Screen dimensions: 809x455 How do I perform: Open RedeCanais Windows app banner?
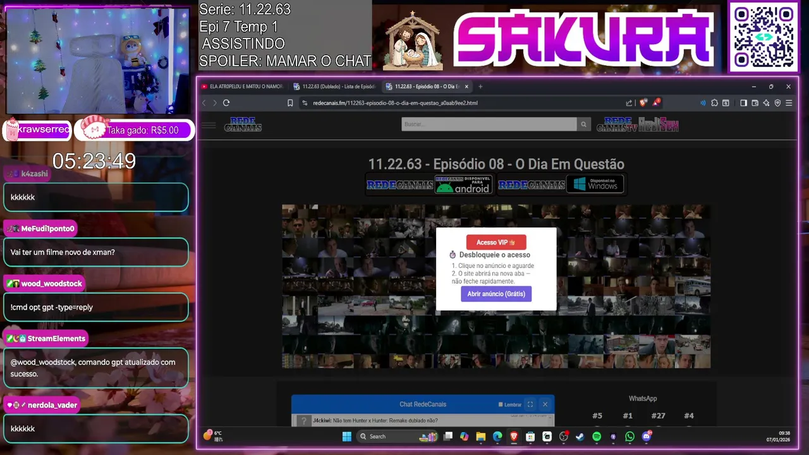[561, 185]
